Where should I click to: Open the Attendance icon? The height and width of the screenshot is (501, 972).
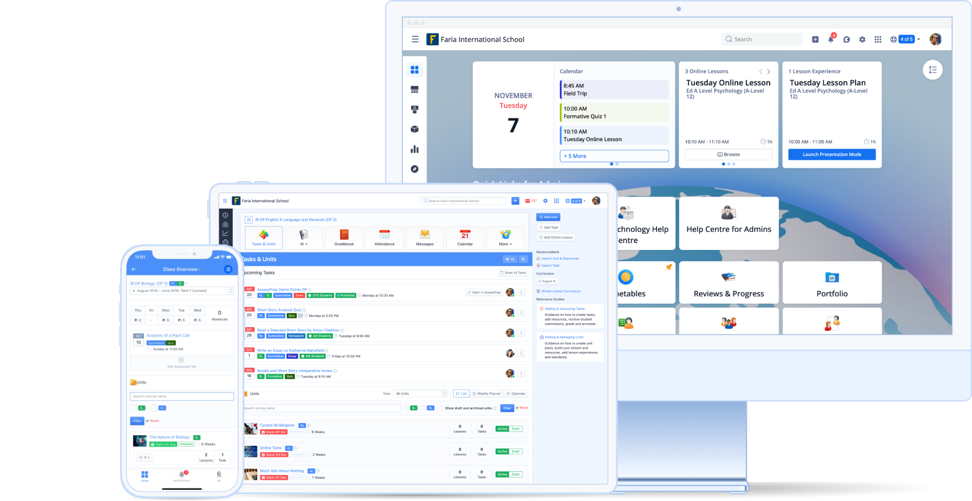pos(384,237)
